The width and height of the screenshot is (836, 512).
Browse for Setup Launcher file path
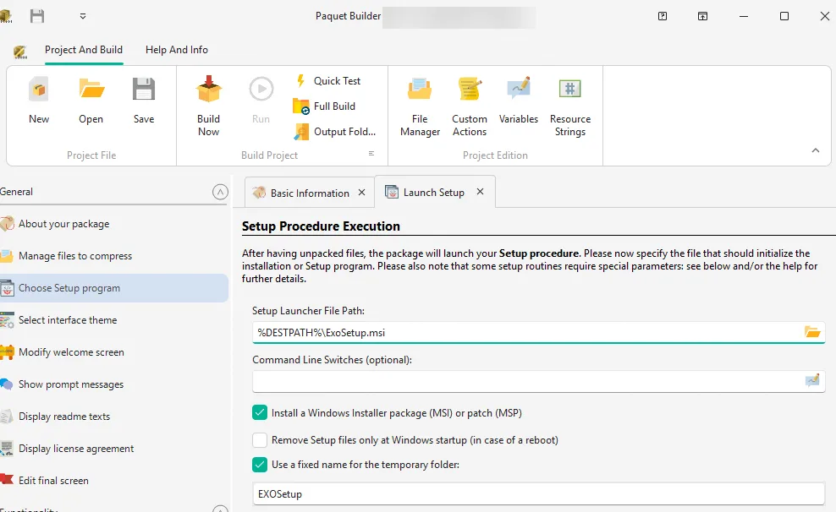coord(812,333)
